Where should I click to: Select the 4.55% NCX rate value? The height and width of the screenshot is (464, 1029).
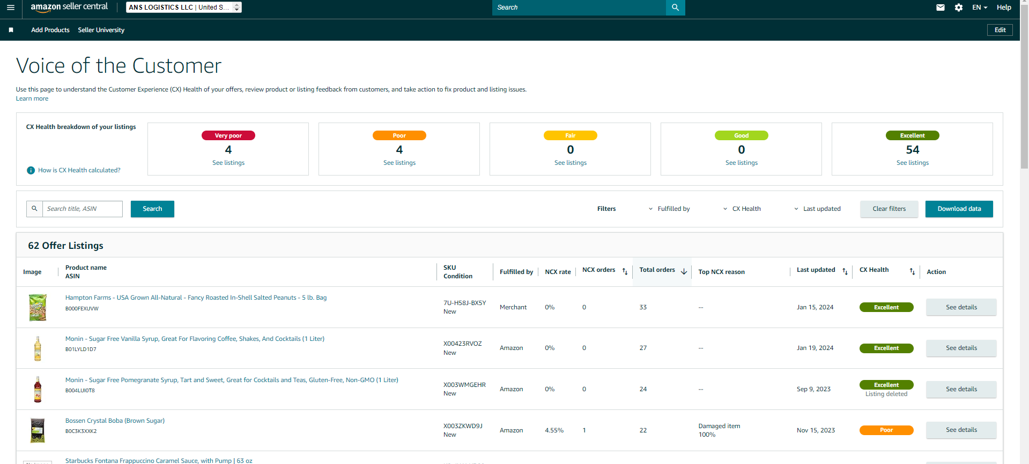pyautogui.click(x=554, y=430)
